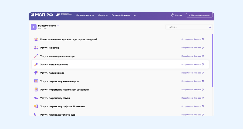Click the vertical scrollbar of the business list
Image resolution: width=243 pixels, height=129 pixels.
pyautogui.click(x=212, y=60)
